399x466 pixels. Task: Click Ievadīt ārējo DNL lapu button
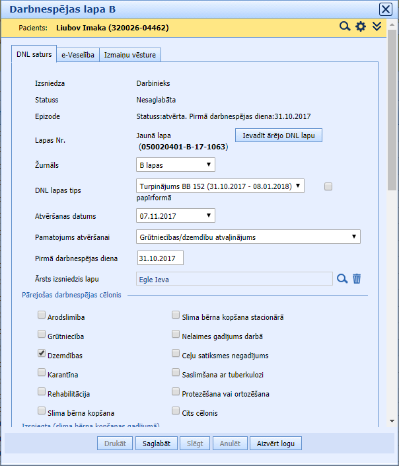(279, 136)
